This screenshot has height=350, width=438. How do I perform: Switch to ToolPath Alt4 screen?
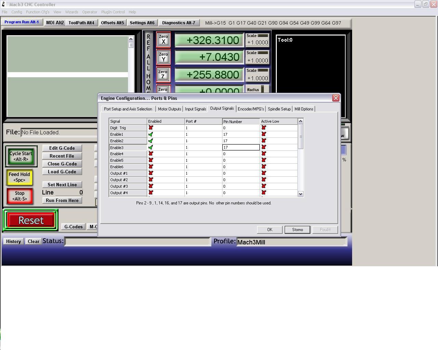point(81,23)
